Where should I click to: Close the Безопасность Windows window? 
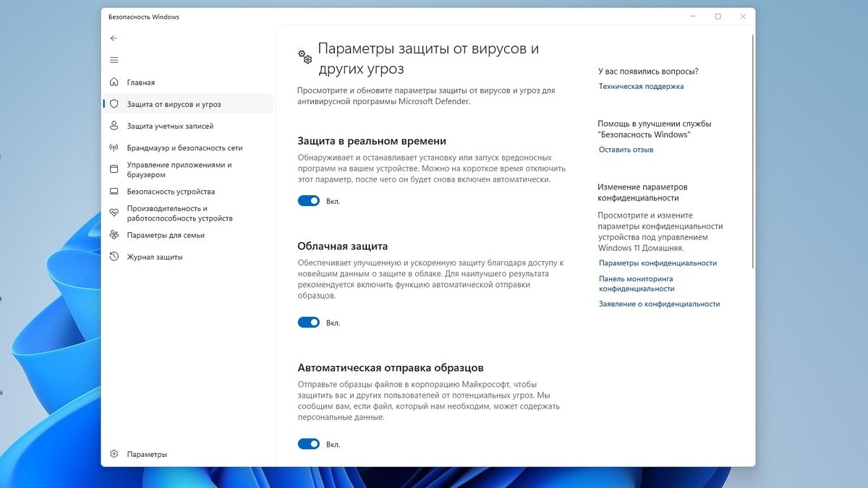pyautogui.click(x=742, y=17)
